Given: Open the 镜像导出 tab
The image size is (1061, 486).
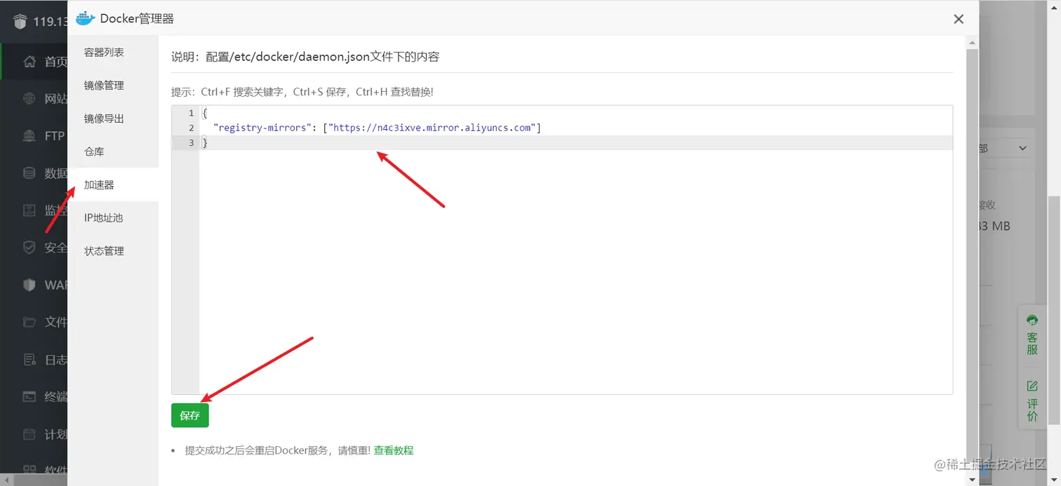Looking at the screenshot, I should pos(104,119).
